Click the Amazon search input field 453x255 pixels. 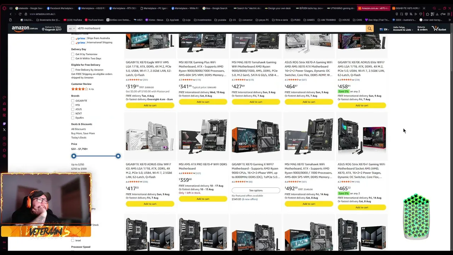click(221, 28)
